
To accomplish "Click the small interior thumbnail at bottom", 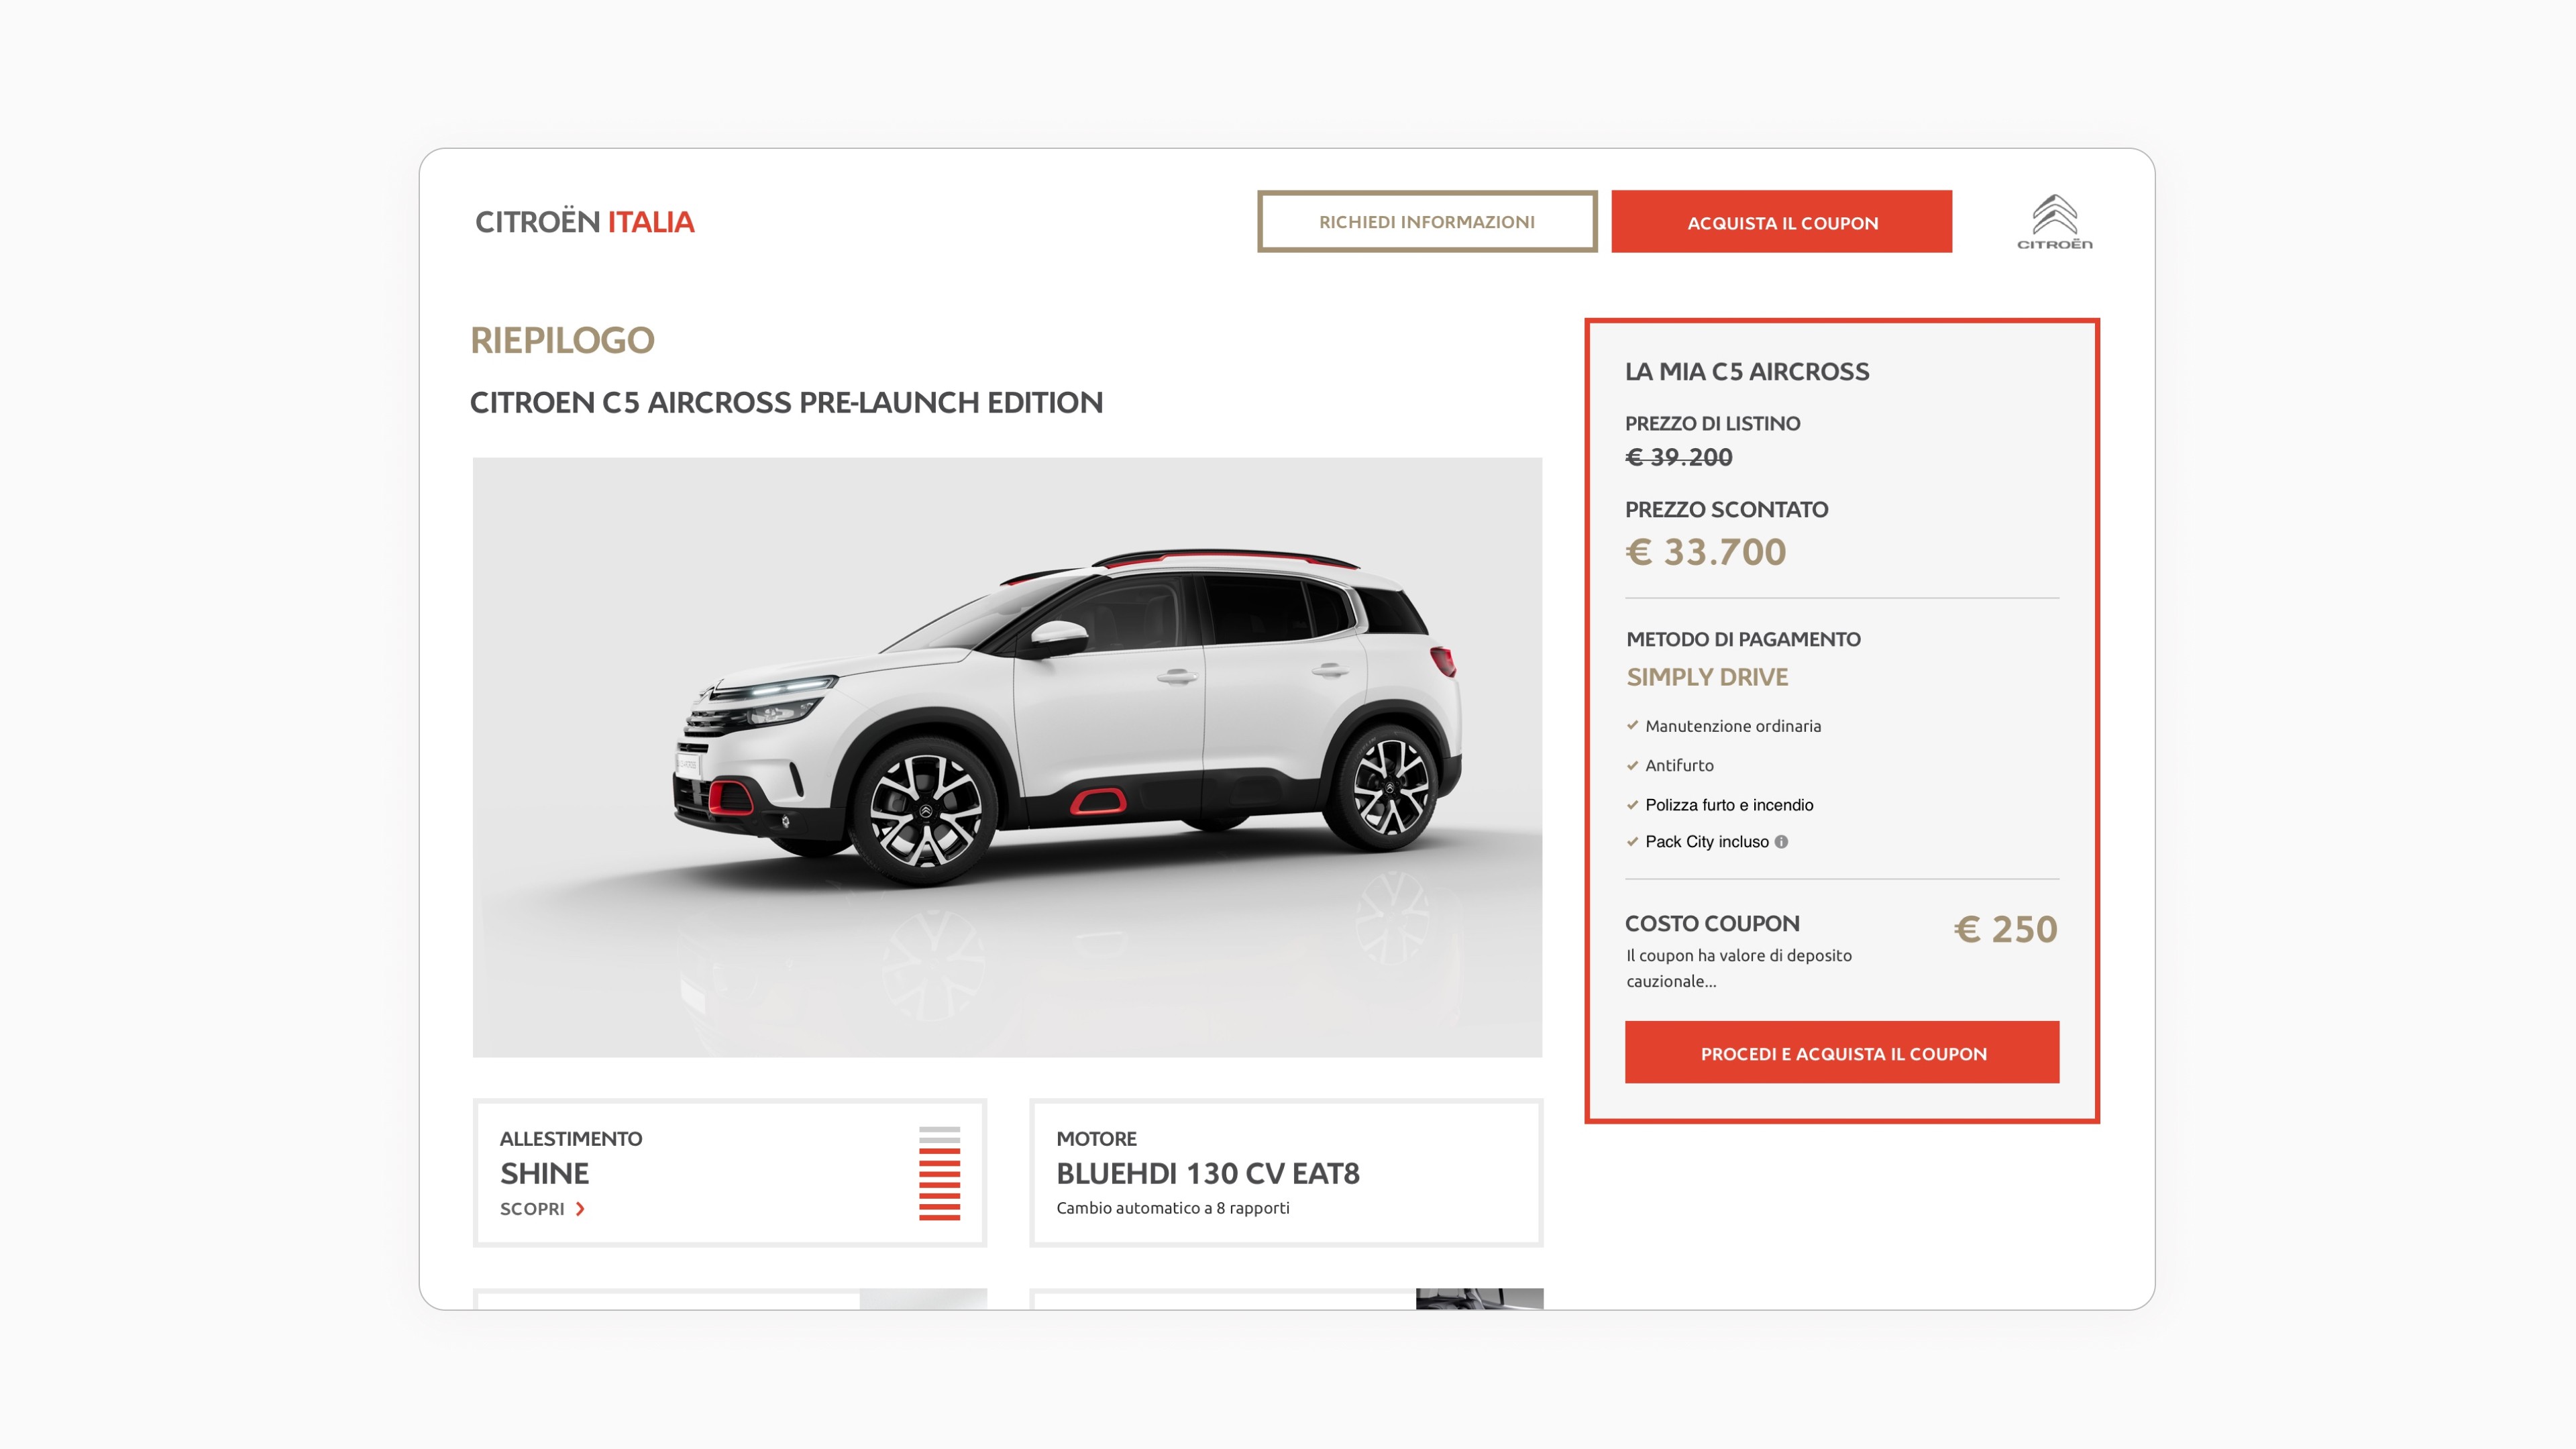I will coord(1479,1298).
